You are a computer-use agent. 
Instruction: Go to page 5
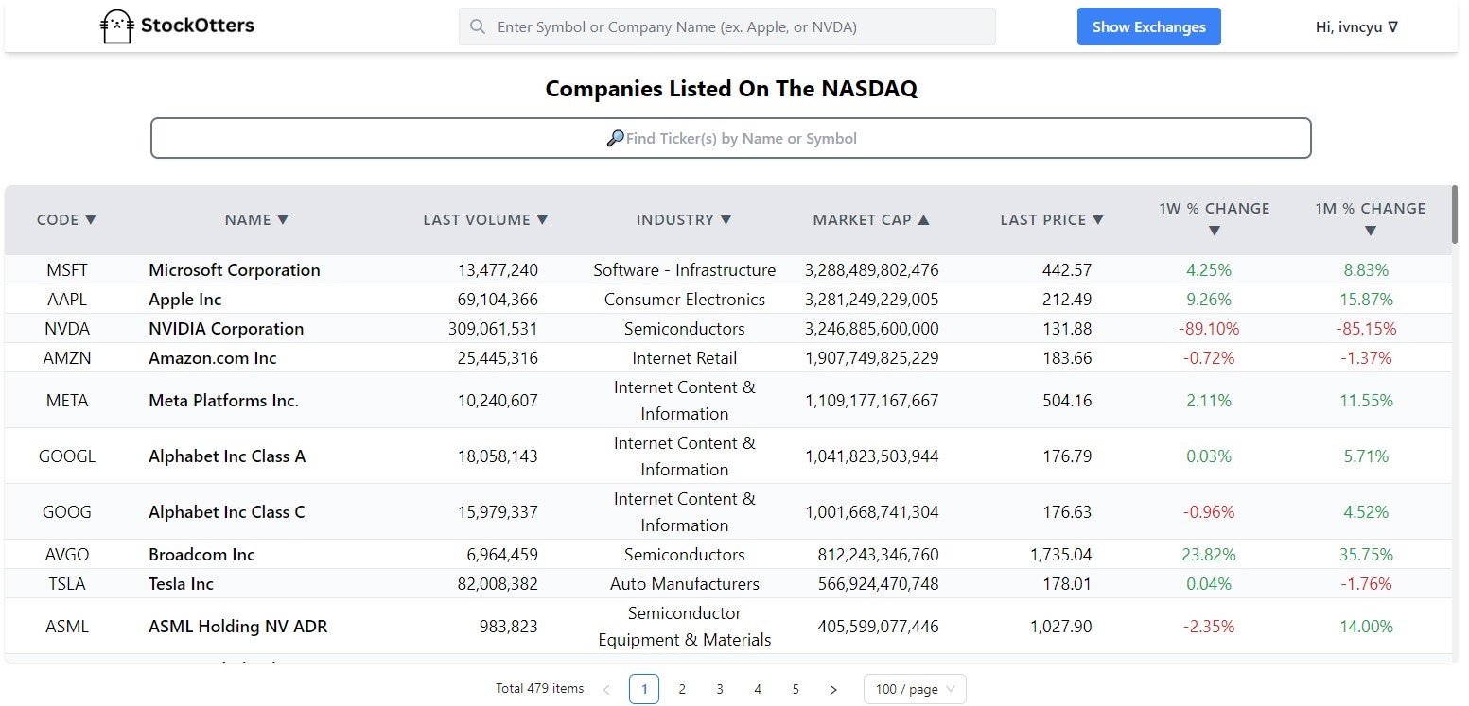tap(796, 689)
